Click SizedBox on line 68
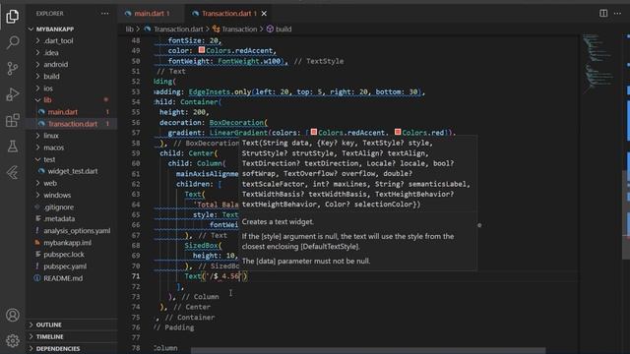The image size is (630, 354). (201, 245)
